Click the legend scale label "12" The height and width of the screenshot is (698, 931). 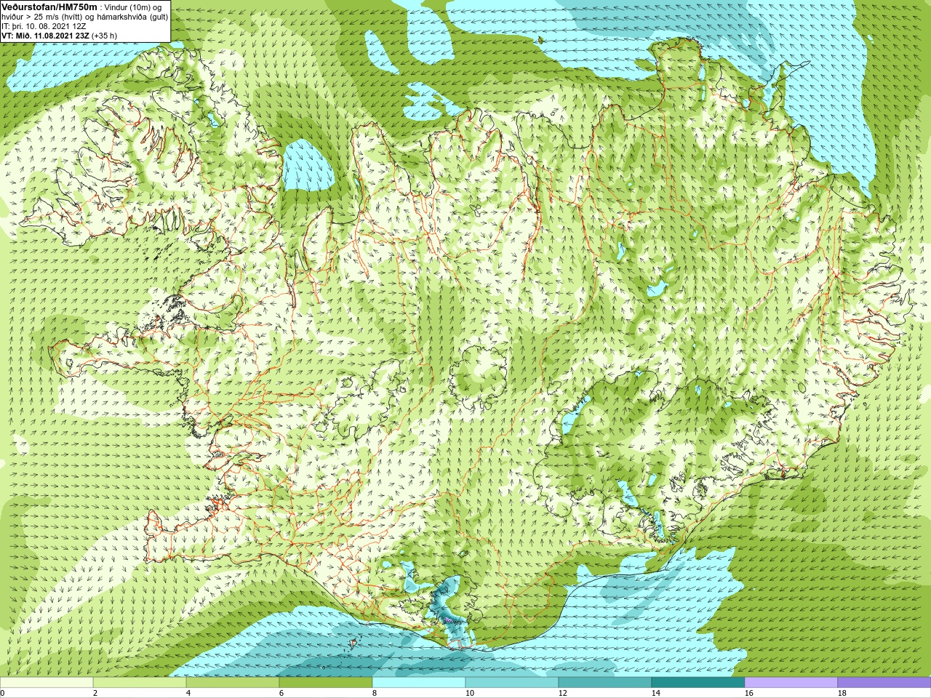click(x=562, y=693)
